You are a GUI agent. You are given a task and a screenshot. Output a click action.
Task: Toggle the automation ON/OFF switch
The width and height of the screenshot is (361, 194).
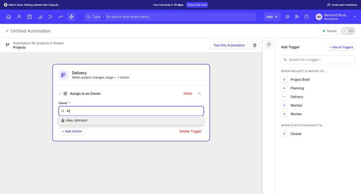pyautogui.click(x=348, y=31)
